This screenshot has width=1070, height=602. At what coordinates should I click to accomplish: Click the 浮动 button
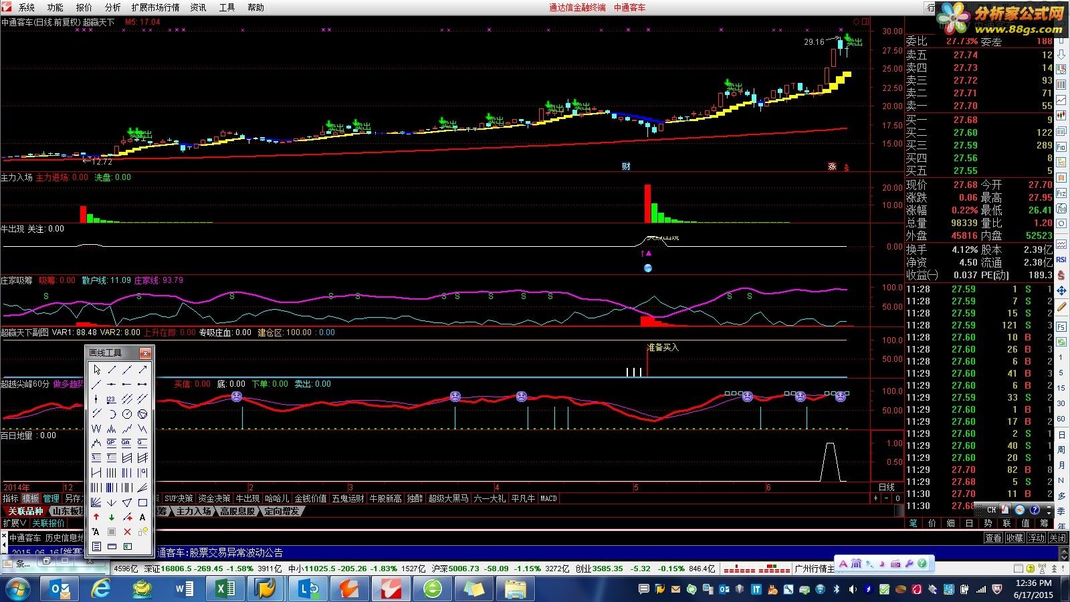1036,538
